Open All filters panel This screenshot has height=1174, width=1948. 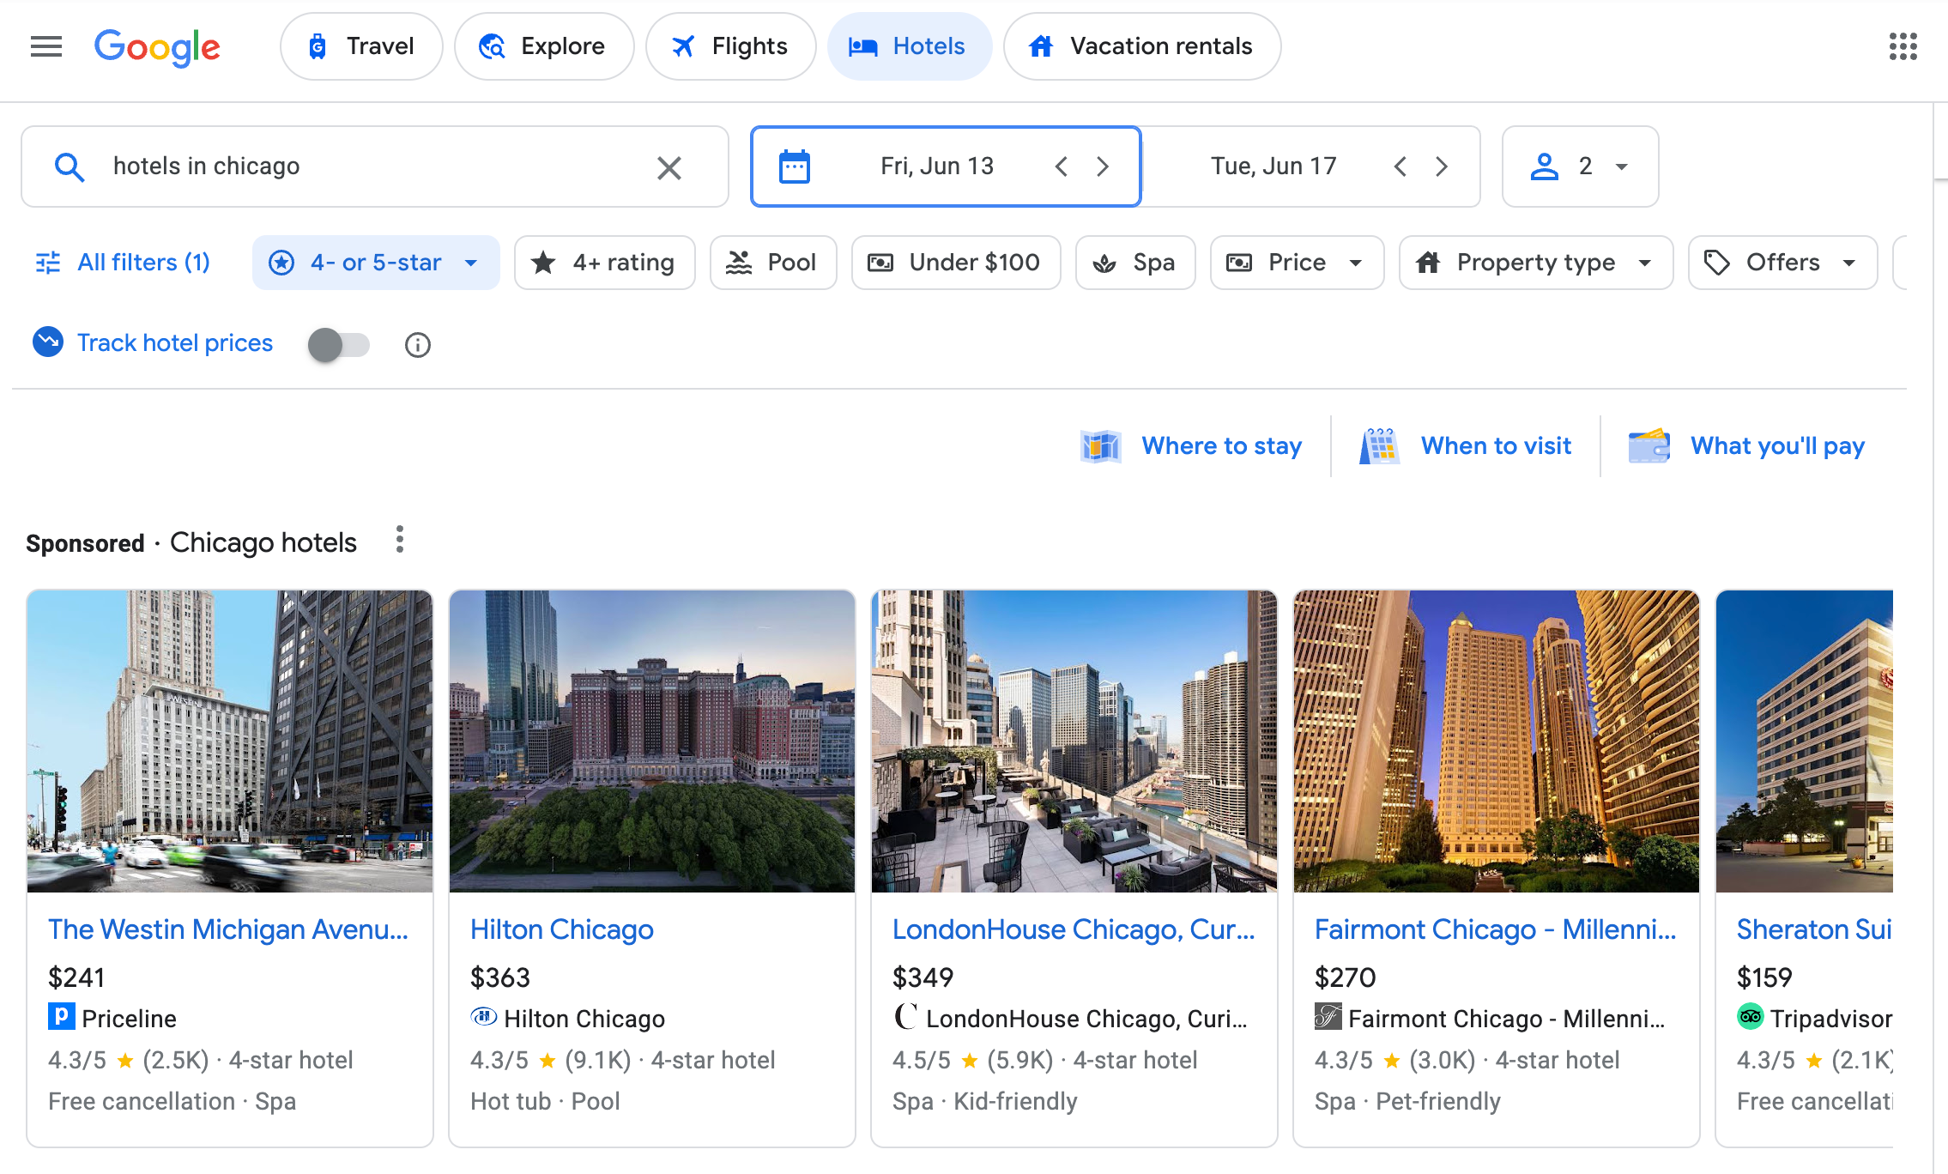[123, 263]
